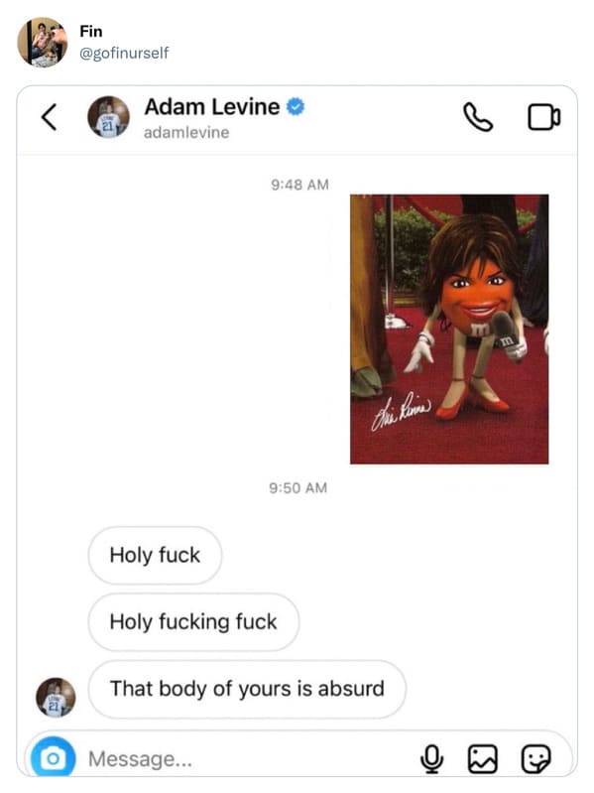The image size is (594, 793).
Task: Start a voice call with the phone icon
Action: 477,117
